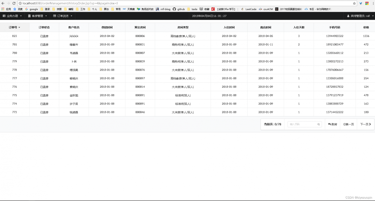Click the blue V extension icon
Screen dimensions: 375x201
click(x=361, y=3)
